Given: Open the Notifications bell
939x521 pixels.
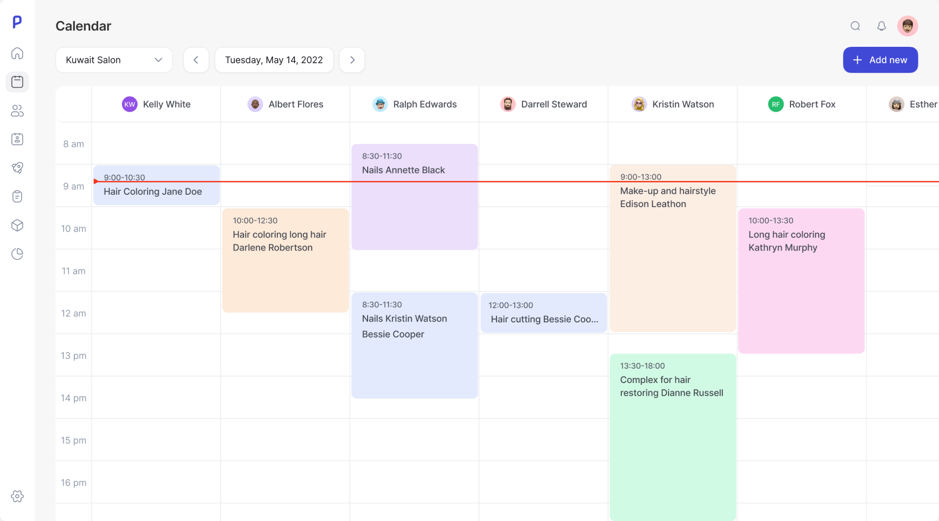Looking at the screenshot, I should (881, 26).
